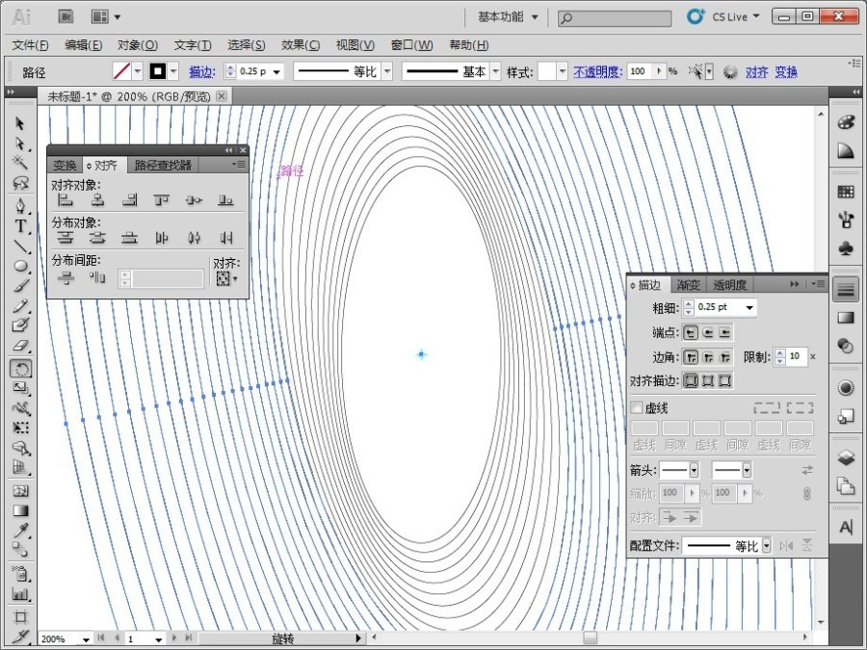
Task: Select the Eraser tool
Action: point(20,346)
